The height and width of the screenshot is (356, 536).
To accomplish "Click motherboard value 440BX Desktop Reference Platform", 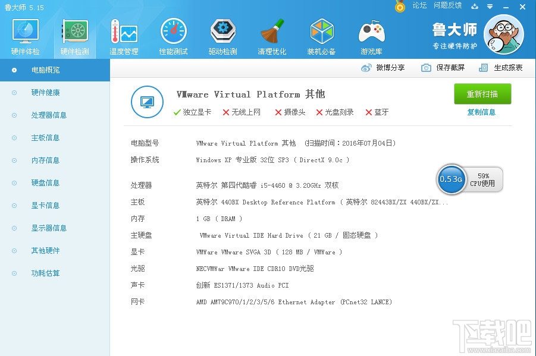I will point(322,202).
